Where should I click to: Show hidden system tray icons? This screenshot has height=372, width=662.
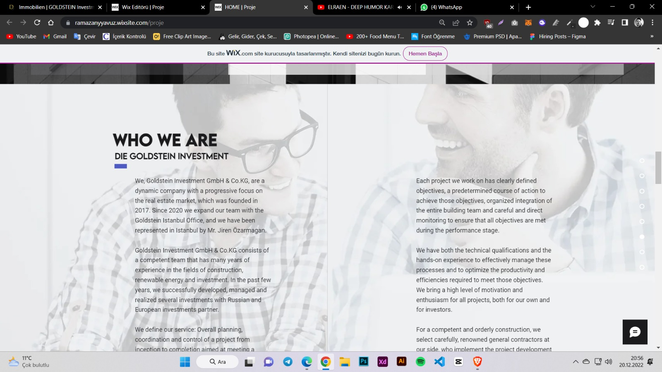[576, 362]
